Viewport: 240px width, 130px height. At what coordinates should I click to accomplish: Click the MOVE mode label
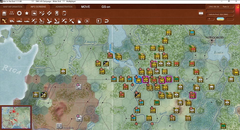click(x=85, y=7)
